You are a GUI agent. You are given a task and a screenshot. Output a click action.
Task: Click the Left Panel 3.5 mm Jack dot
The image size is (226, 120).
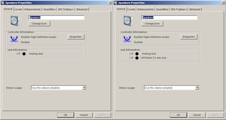click(x=137, y=58)
